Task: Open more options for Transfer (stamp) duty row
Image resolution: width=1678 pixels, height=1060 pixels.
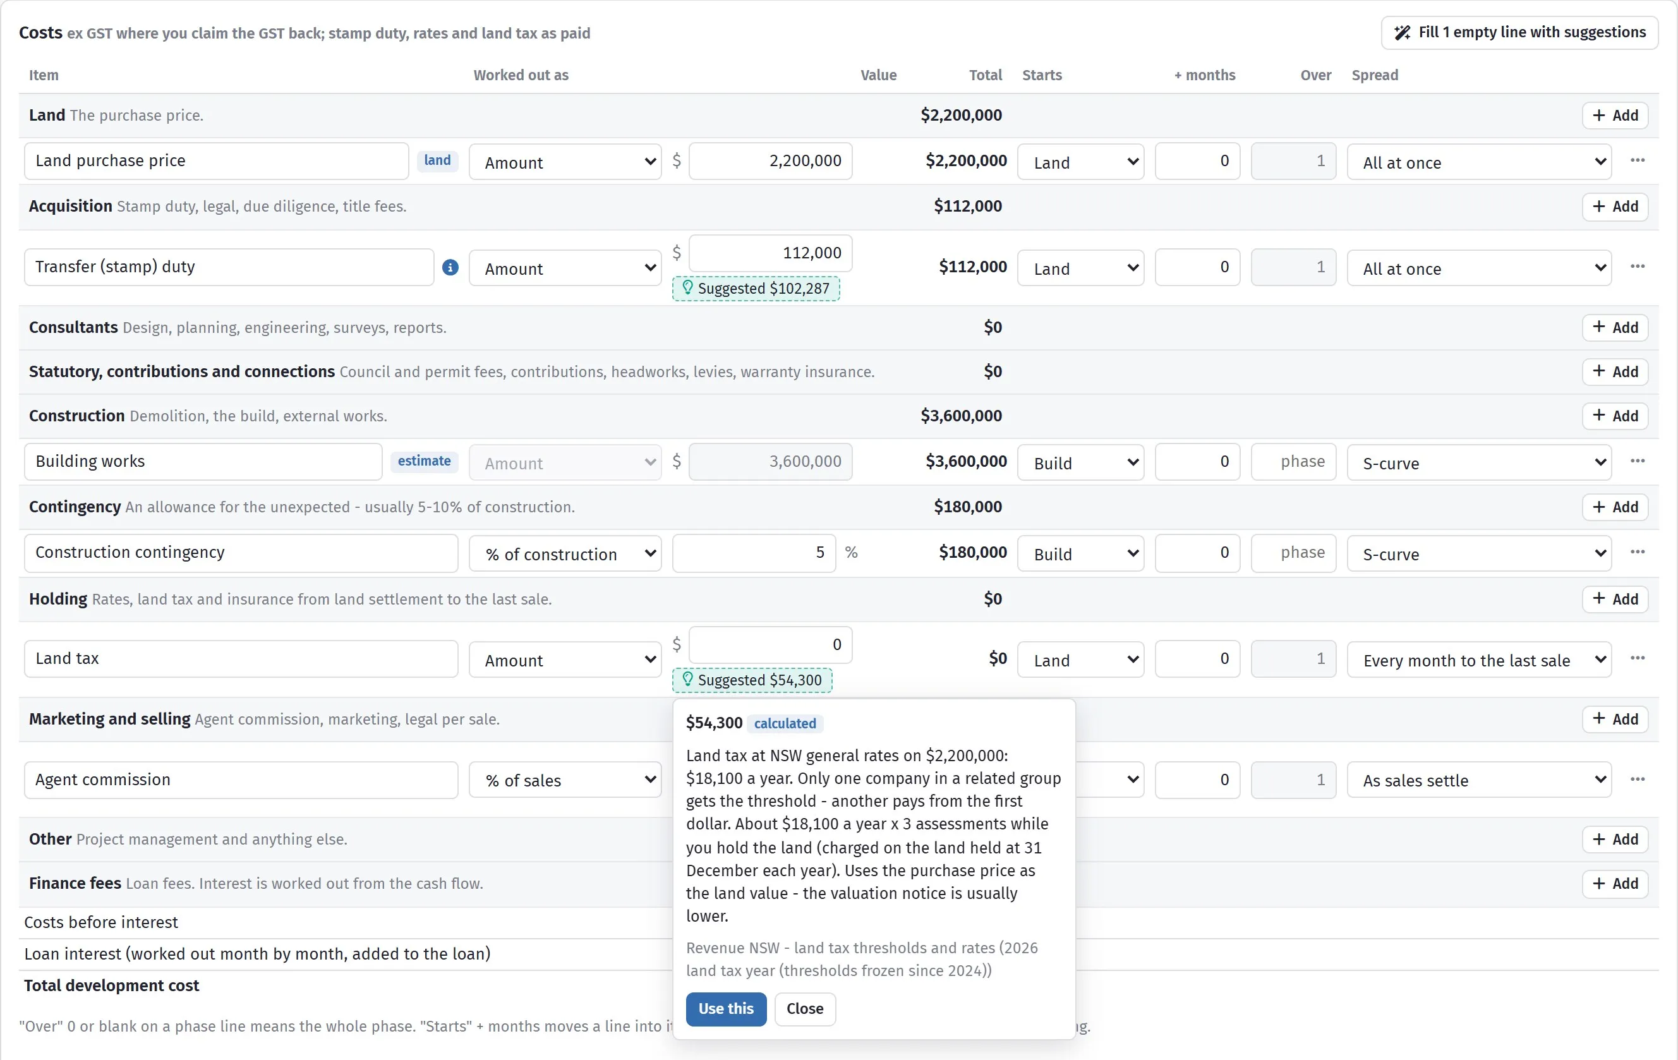Action: (x=1638, y=266)
